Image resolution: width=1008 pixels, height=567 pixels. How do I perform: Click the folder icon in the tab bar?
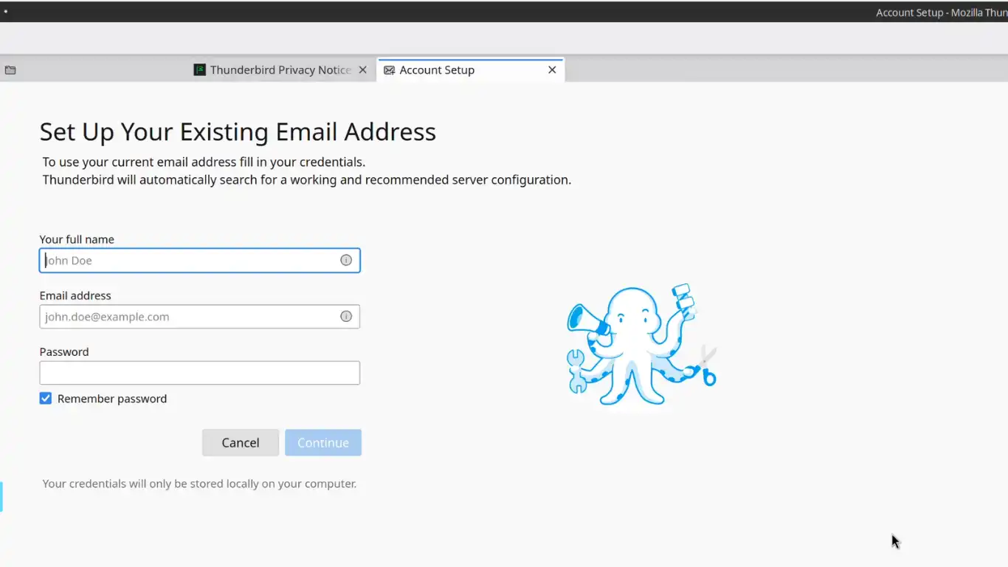coord(10,70)
